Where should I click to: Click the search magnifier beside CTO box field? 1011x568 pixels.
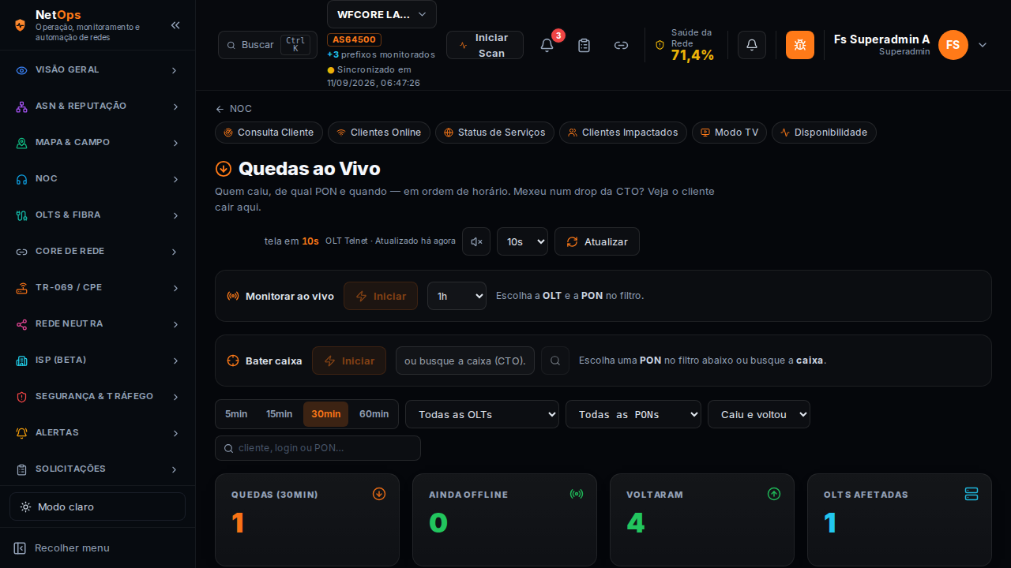555,361
